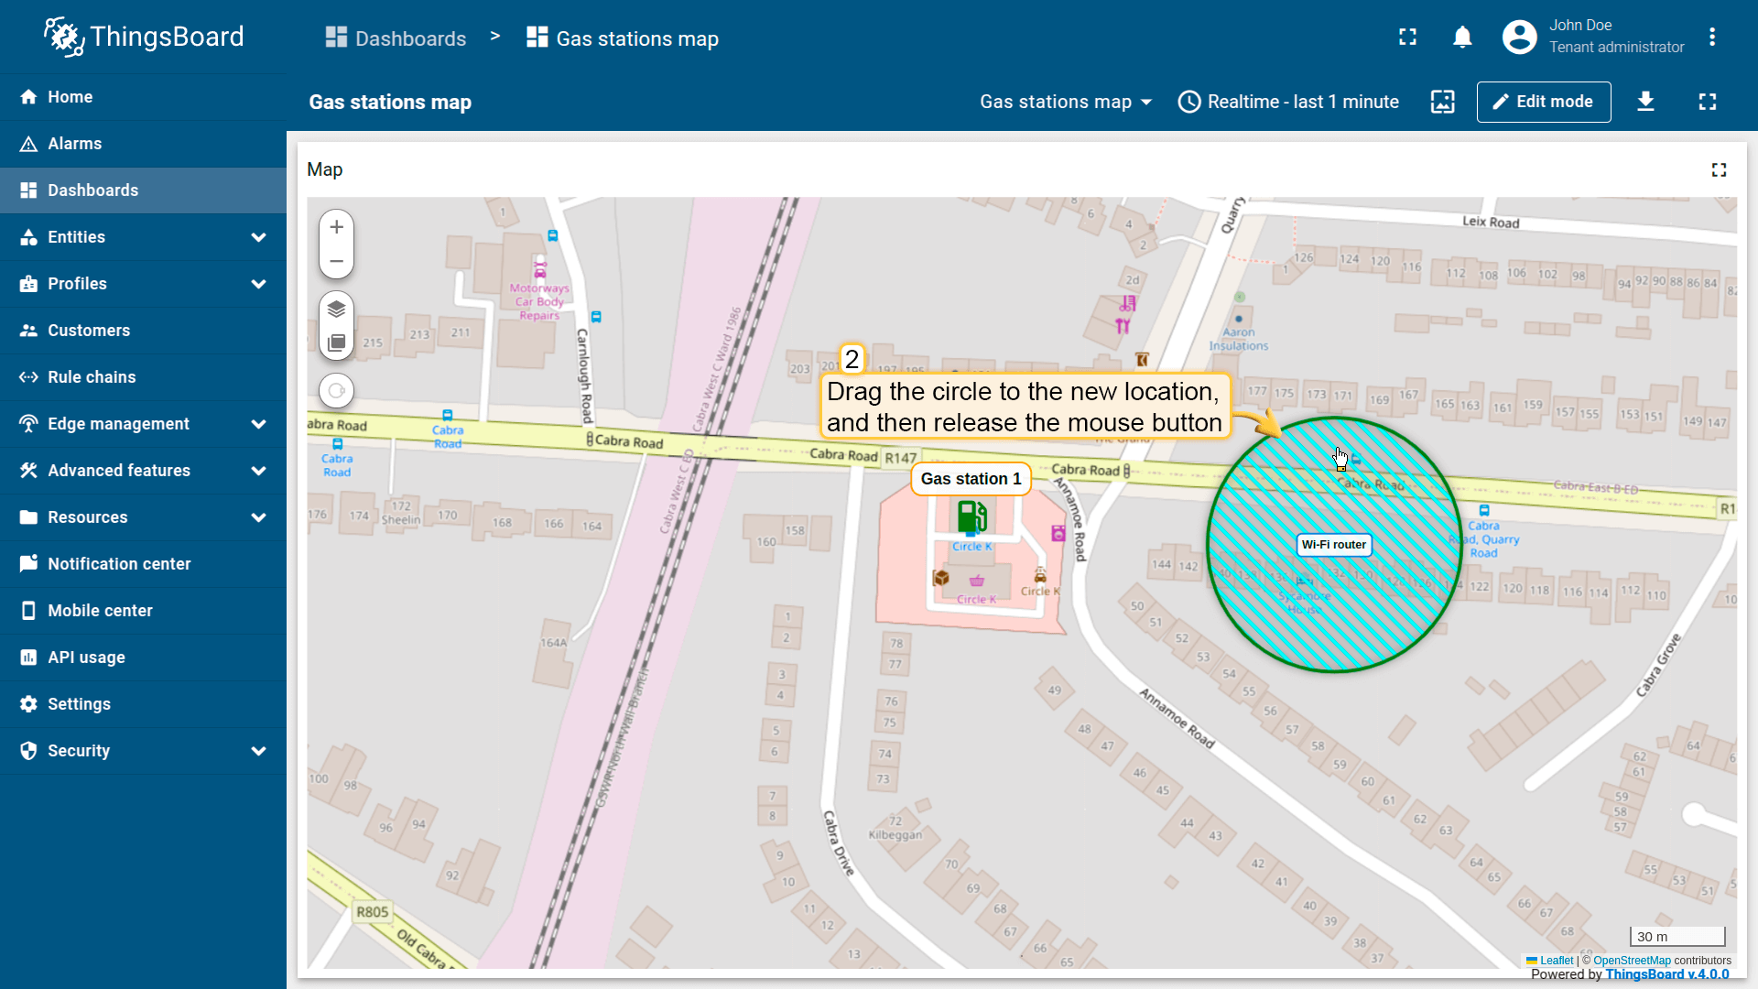1758x989 pixels.
Task: Click the export dashboard download icon
Action: coord(1645,102)
